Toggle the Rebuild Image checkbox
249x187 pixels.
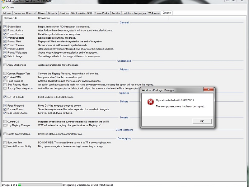coord(5,56)
